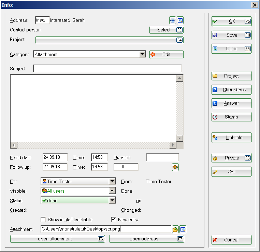Click the scanner icon beside the address
This screenshot has width=260, height=252.
173,20
